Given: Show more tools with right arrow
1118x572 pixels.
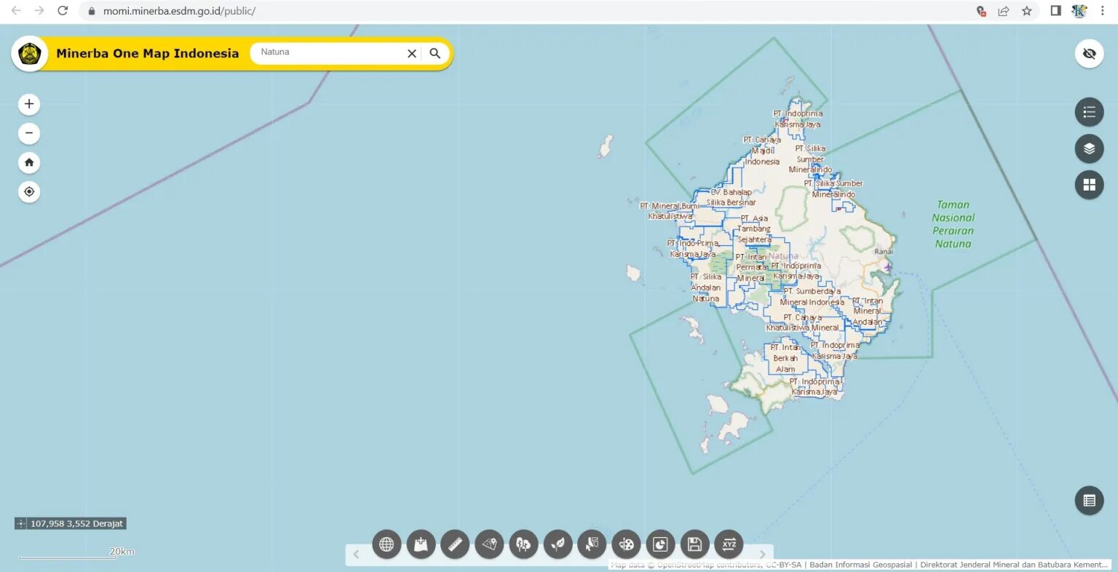Looking at the screenshot, I should tap(763, 555).
